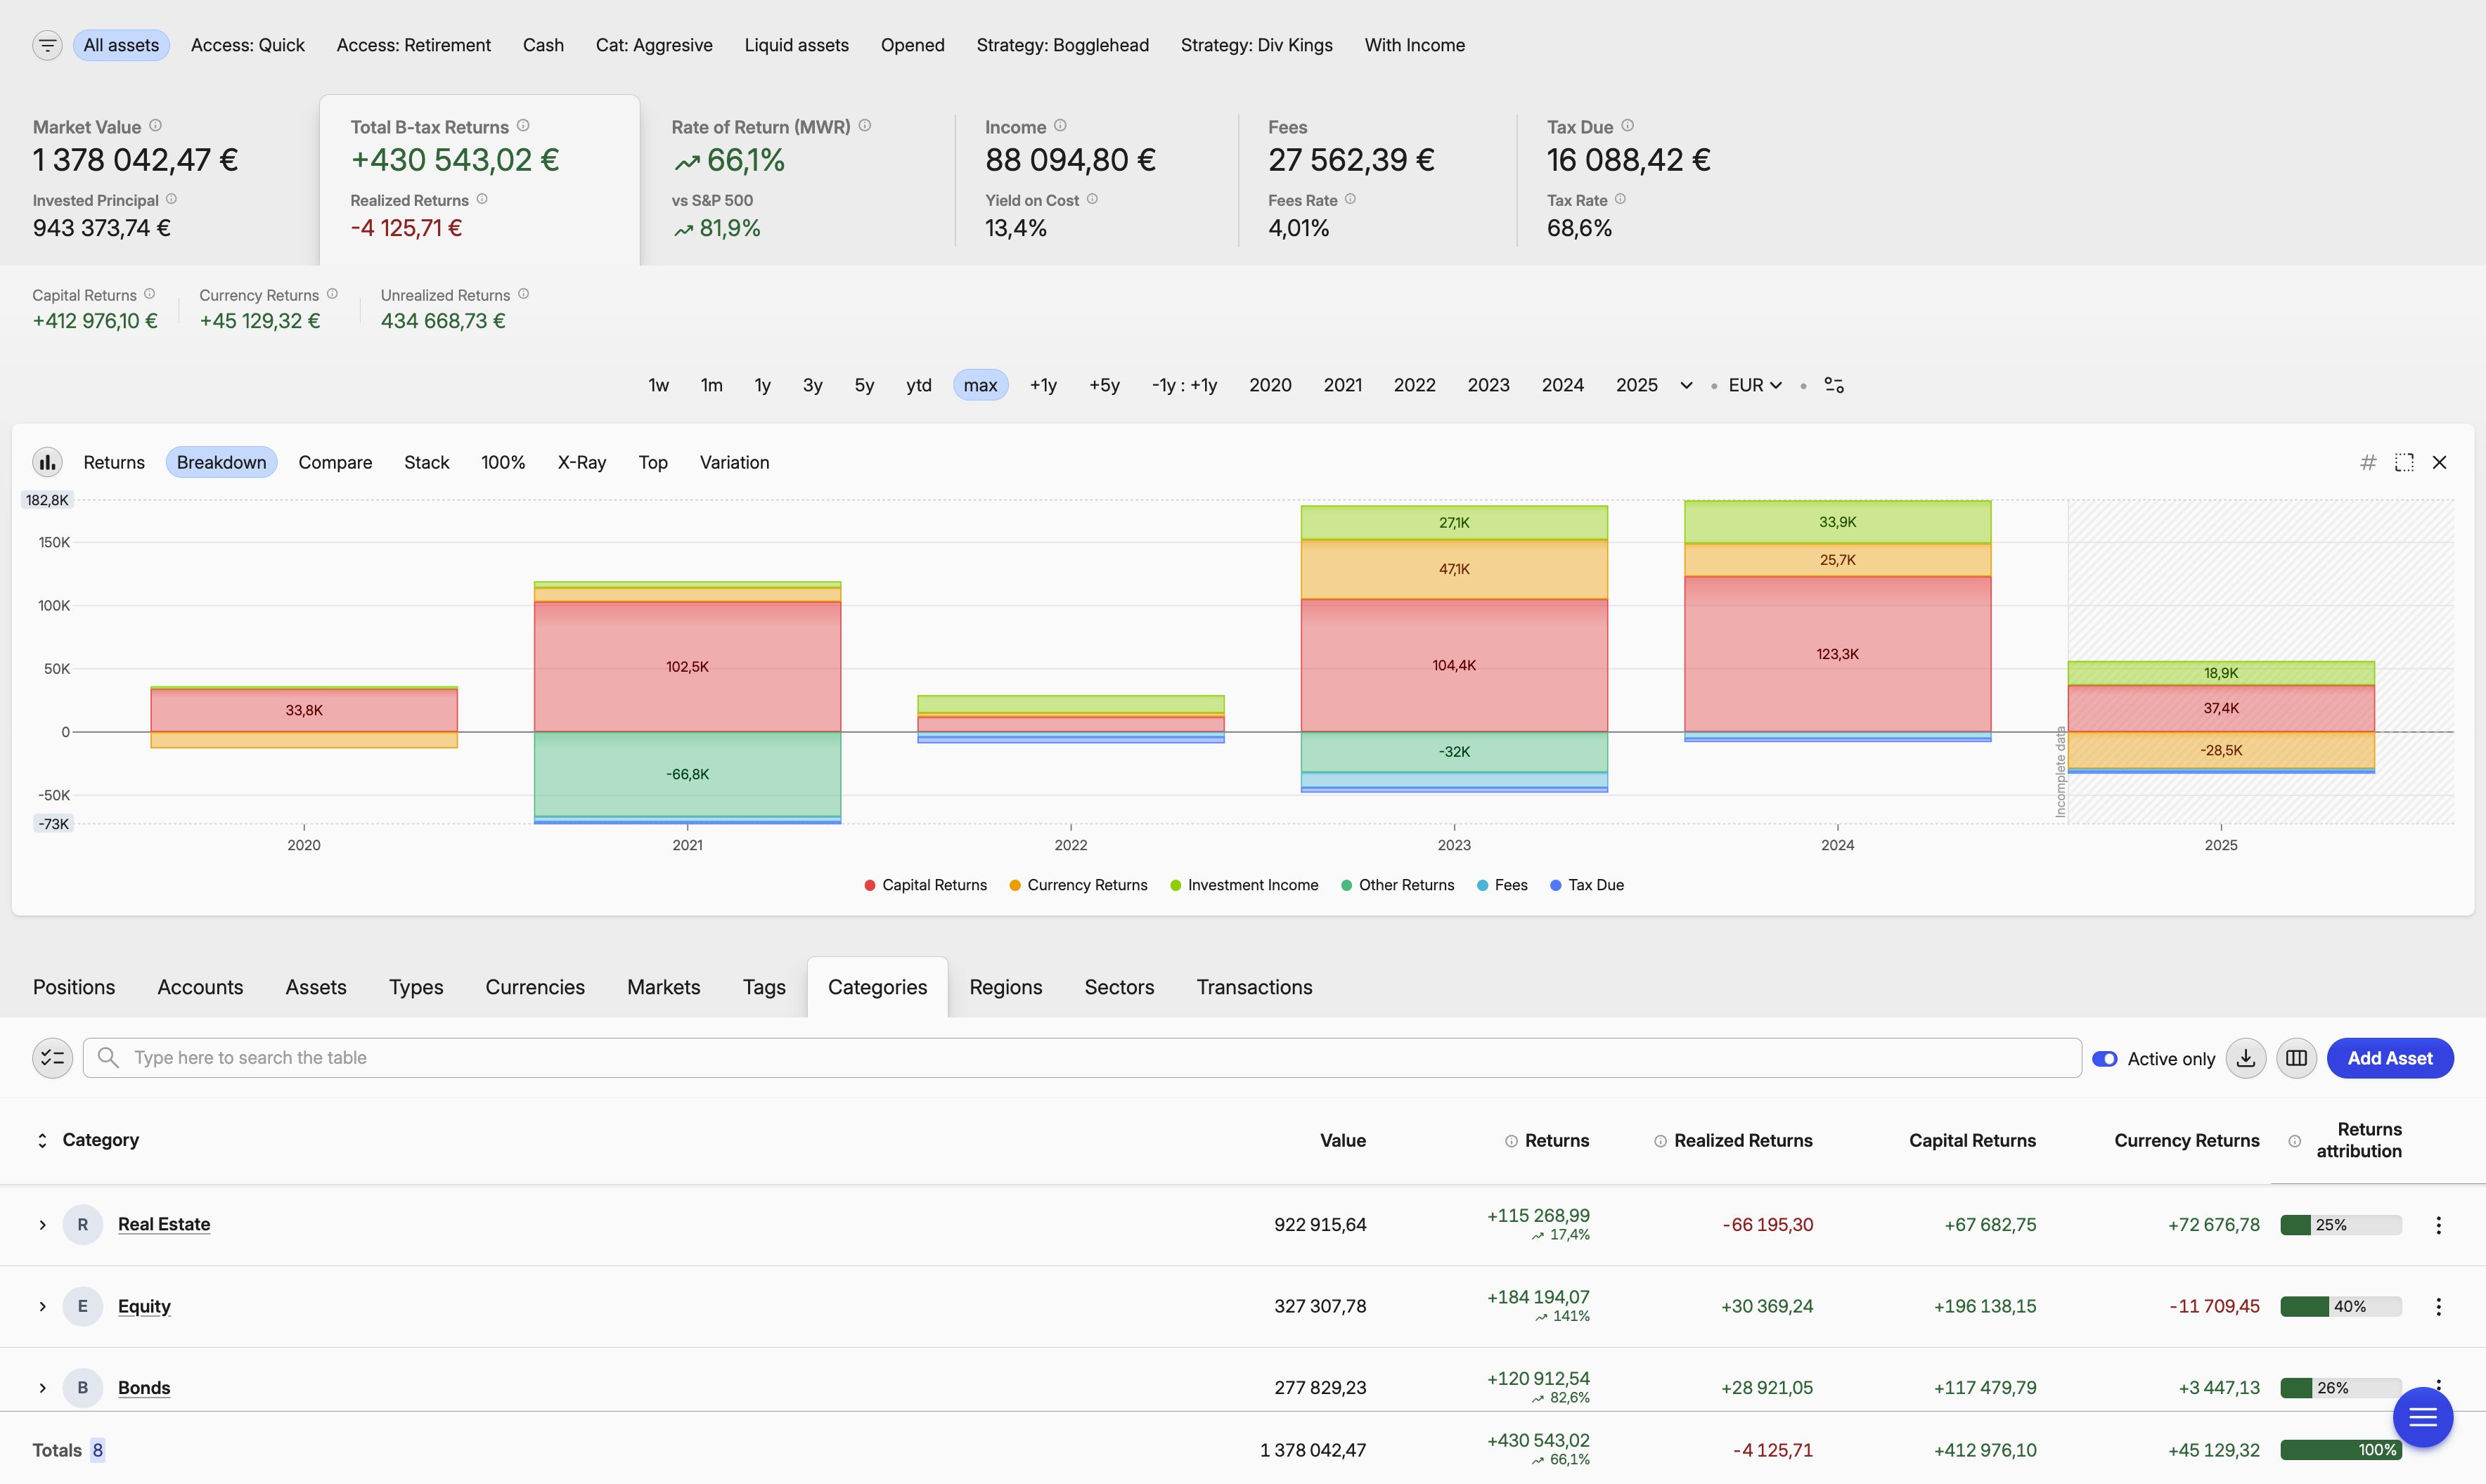Open floating blue menu button

coord(2422,1417)
